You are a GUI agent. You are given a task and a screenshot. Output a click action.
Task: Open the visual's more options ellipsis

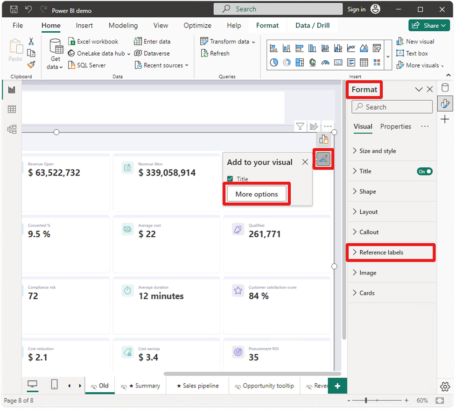coord(328,126)
